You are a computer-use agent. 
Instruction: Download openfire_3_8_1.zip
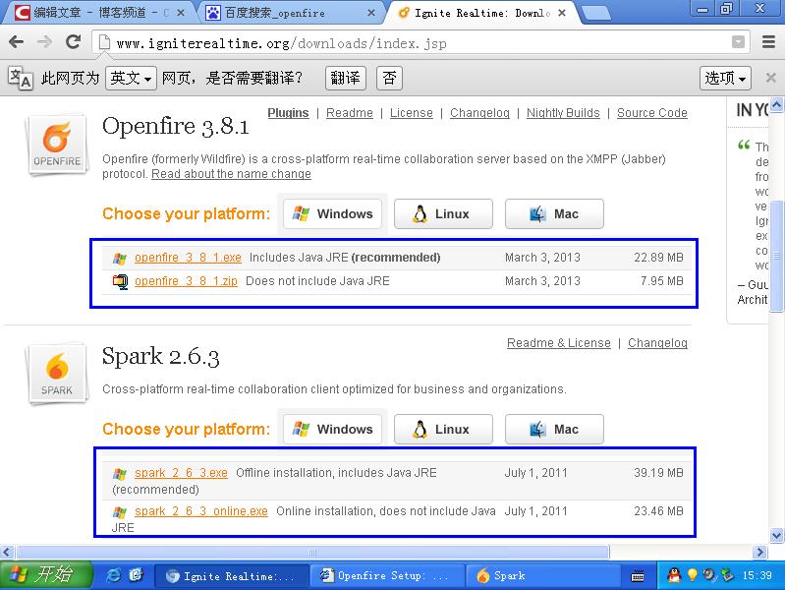pyautogui.click(x=186, y=281)
